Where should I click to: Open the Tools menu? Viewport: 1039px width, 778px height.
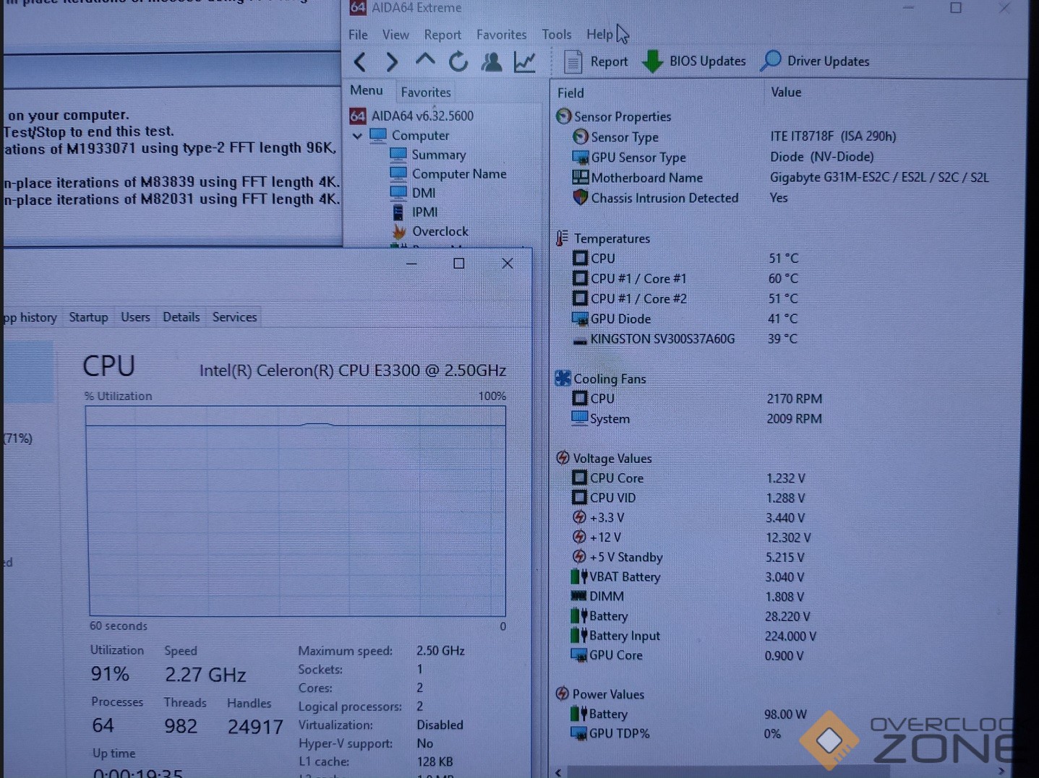tap(556, 35)
